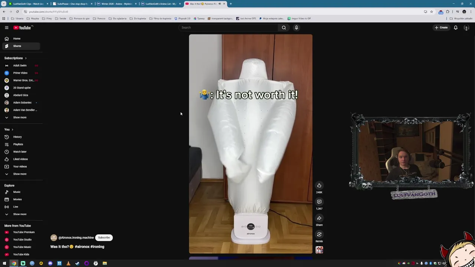475x267 pixels.
Task: Open the You section chevron
Action: click(x=12, y=129)
